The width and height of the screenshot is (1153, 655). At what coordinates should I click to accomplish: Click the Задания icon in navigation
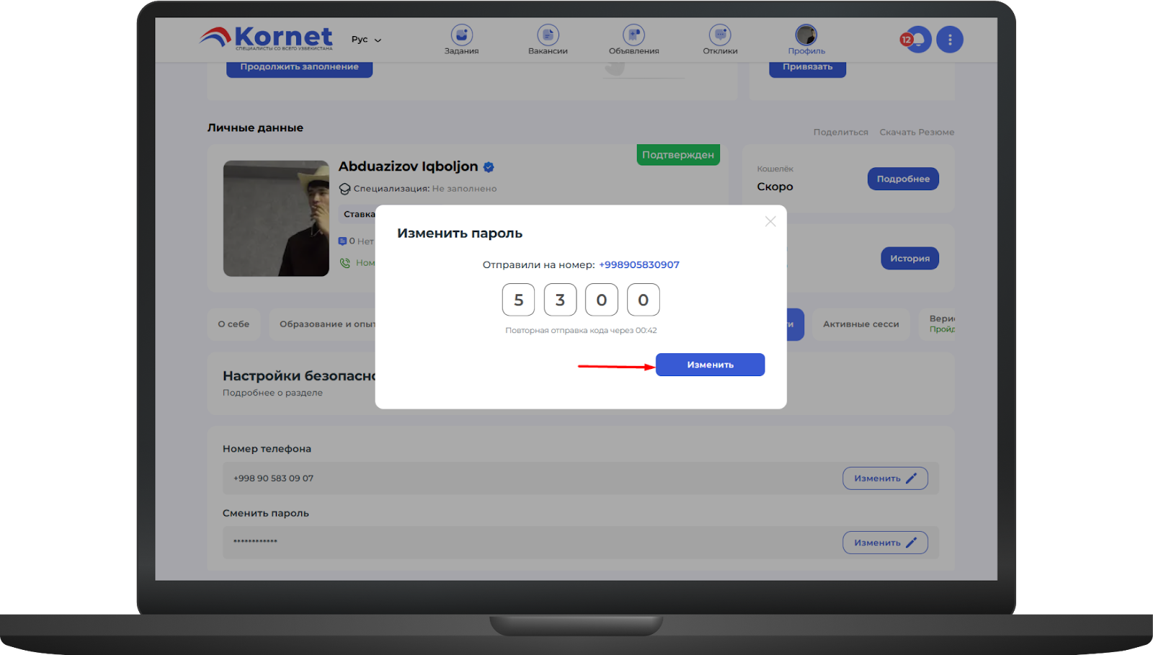(461, 35)
